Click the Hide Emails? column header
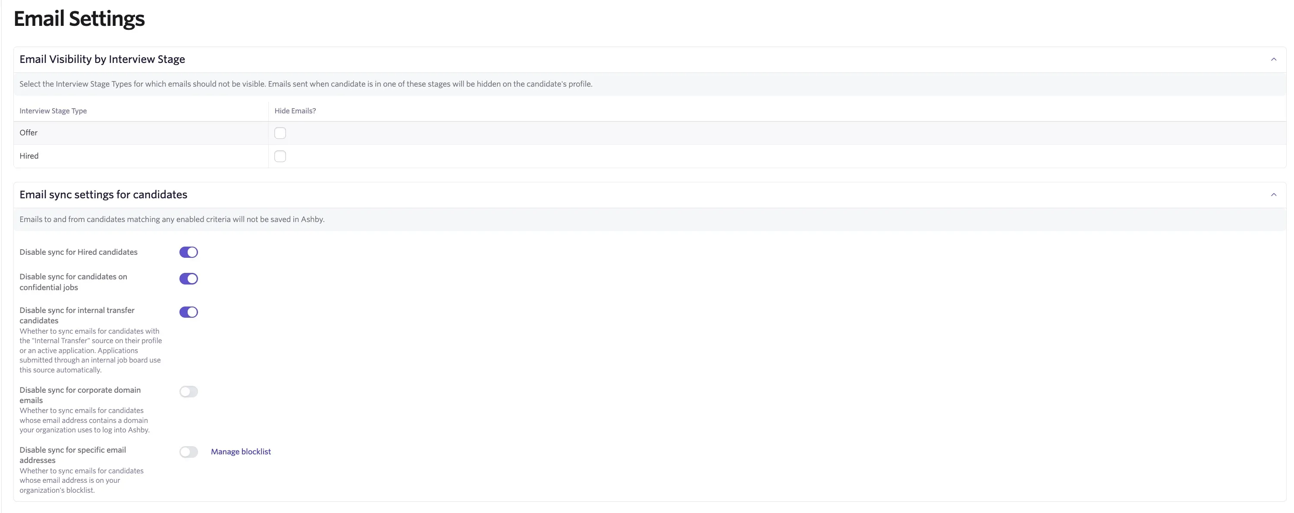 [295, 110]
